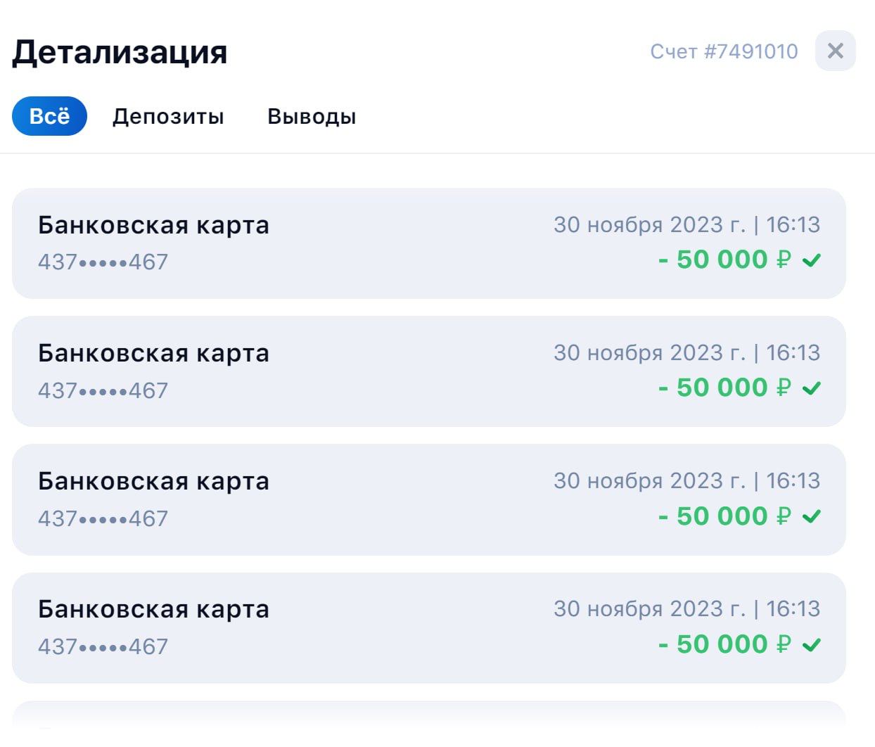
Task: Click the ruble sign in the second transaction
Action: (784, 388)
